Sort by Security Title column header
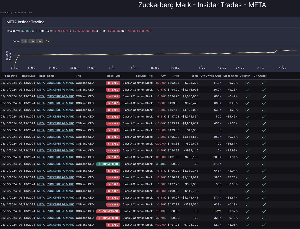 tap(144, 76)
